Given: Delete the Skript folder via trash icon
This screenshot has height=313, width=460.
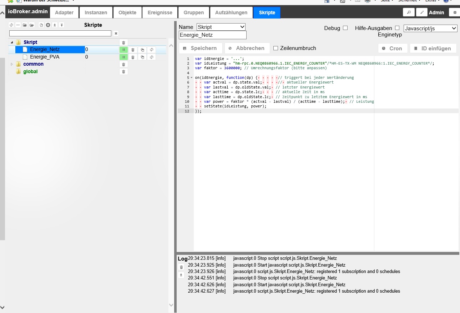Looking at the screenshot, I should (x=123, y=42).
